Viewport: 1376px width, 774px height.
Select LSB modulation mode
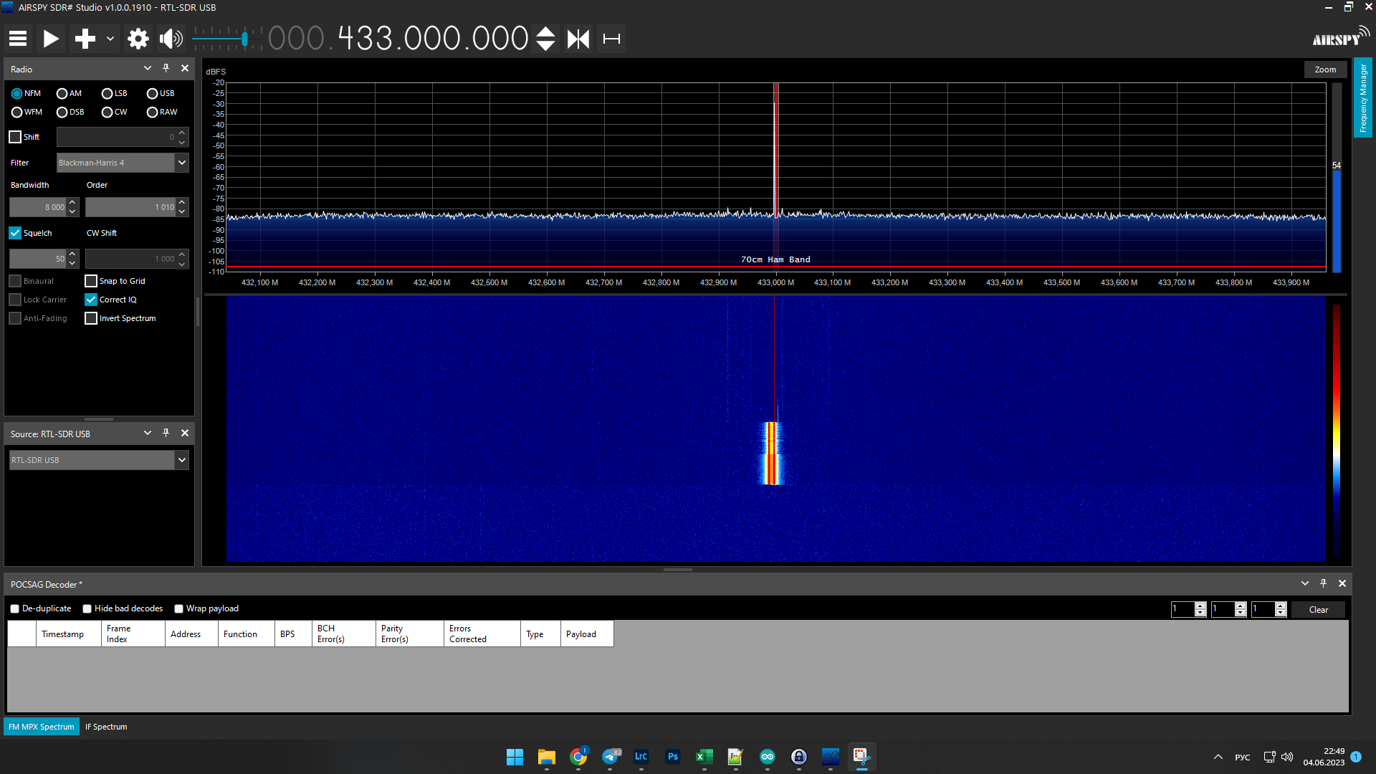115,93
